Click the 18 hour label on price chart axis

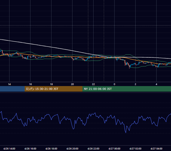coord(51,84)
